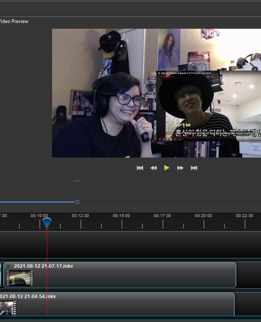Click inside the video preview image

[x=156, y=93]
